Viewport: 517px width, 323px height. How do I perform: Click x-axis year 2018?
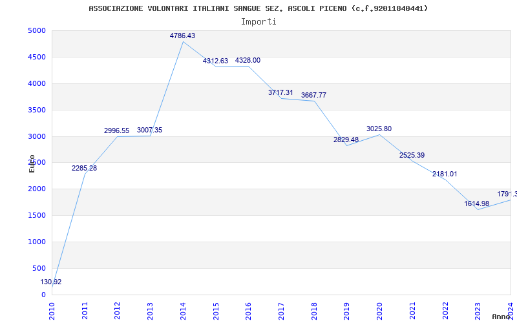[314, 311]
